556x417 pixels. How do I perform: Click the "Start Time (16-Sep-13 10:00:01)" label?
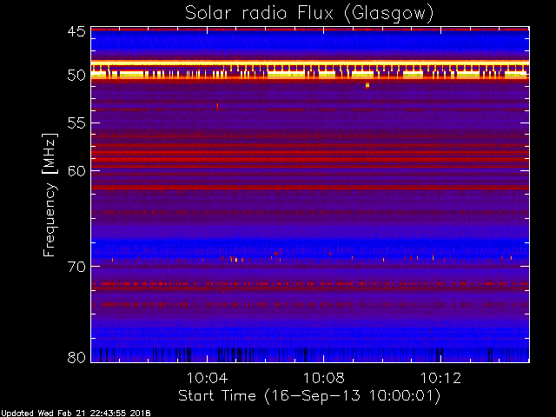[x=309, y=396]
